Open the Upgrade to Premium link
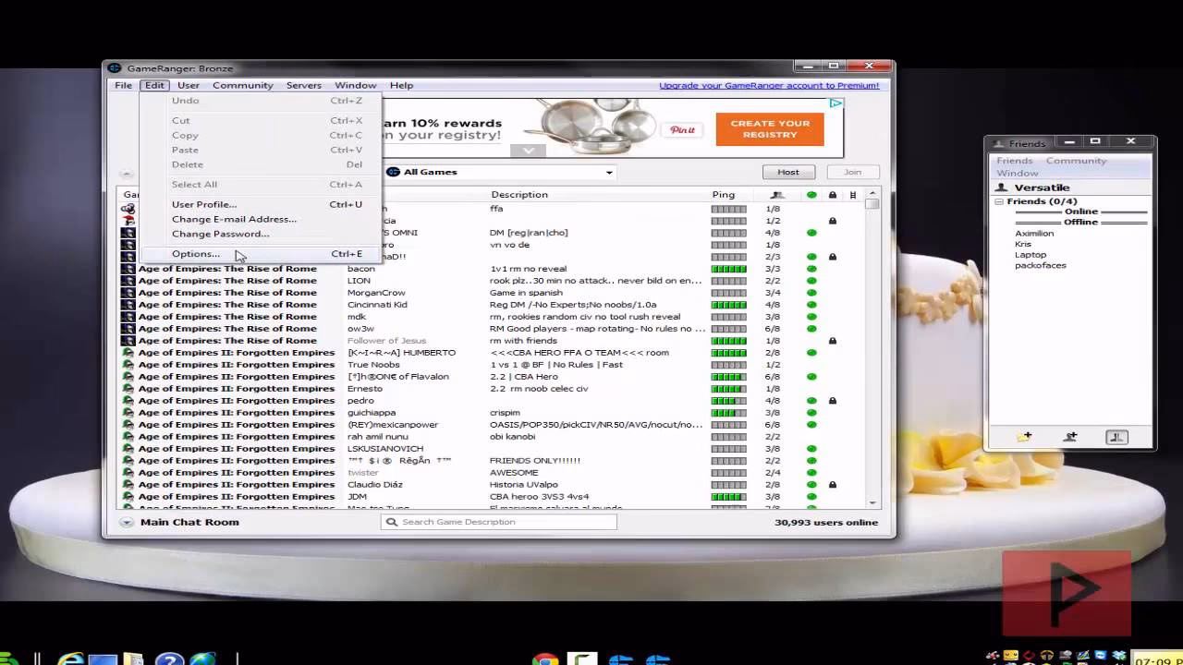This screenshot has height=665, width=1183. (x=769, y=85)
